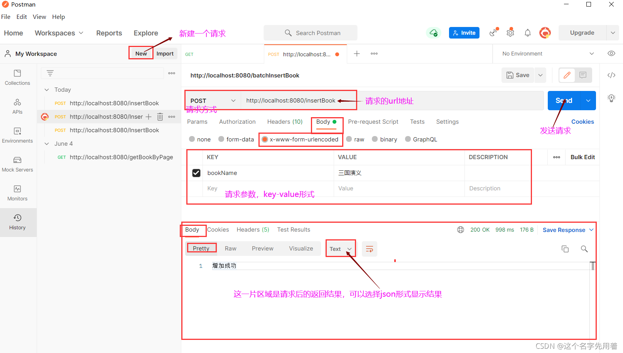This screenshot has height=353, width=623.
Task: Click the request URL input field
Action: pyautogui.click(x=392, y=101)
